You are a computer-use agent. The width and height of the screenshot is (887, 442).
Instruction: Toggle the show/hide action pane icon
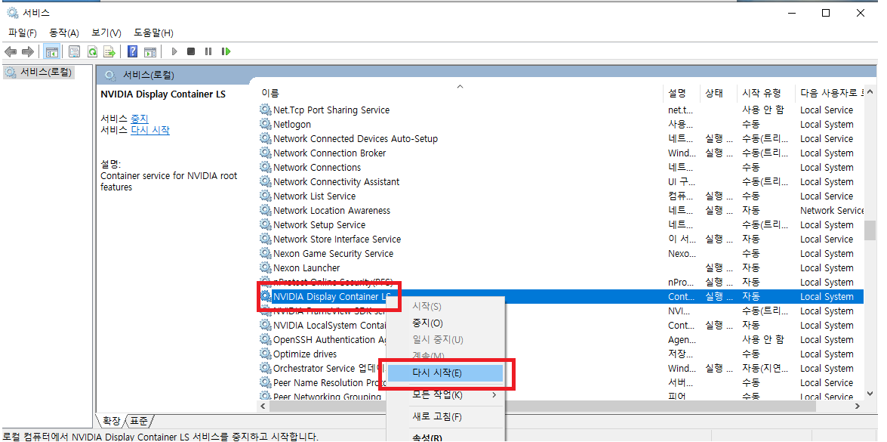click(x=150, y=51)
